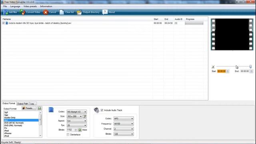Click the file Progress bar
Screen dimensions: 256x144
[x=194, y=23]
